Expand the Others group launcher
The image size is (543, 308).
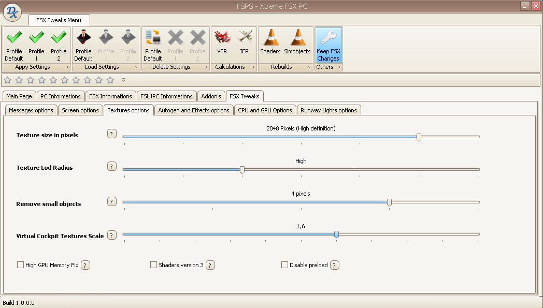pos(339,67)
